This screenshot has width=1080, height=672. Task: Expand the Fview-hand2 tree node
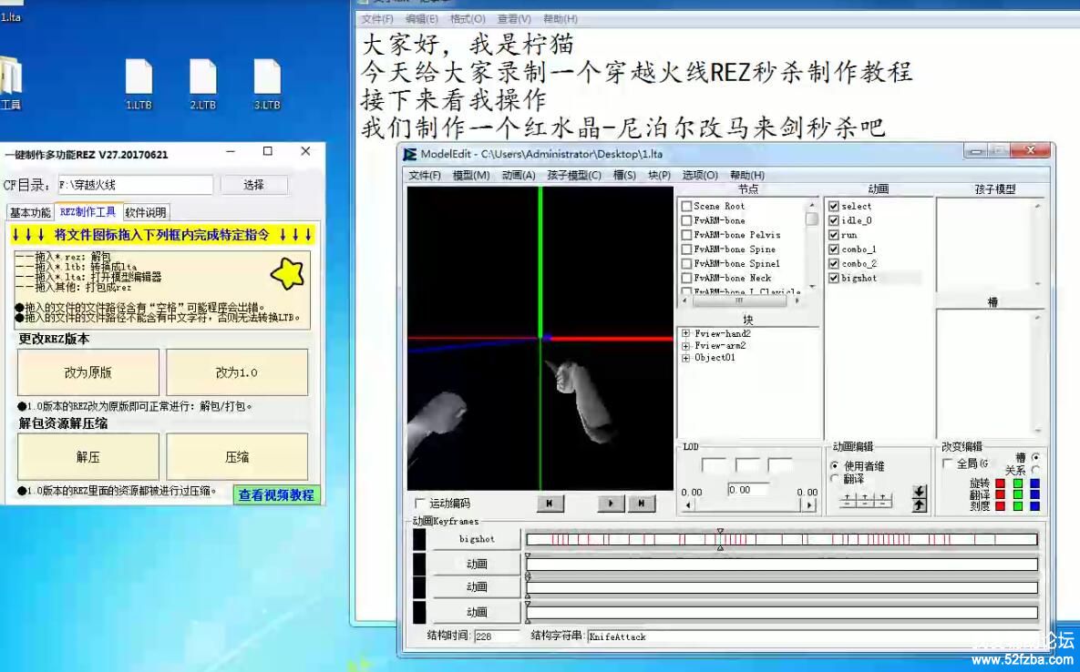[x=685, y=334]
